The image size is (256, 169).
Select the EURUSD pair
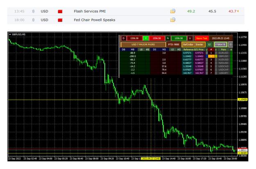[223, 53]
